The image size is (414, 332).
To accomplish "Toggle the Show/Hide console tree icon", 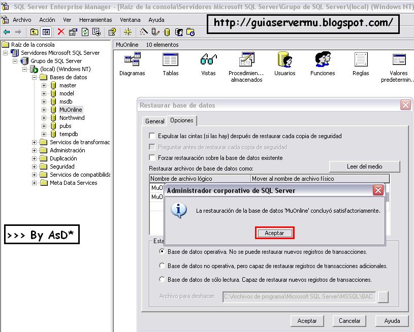I will [x=46, y=32].
